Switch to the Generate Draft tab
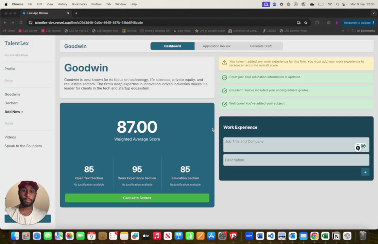378x244 pixels. 261,46
